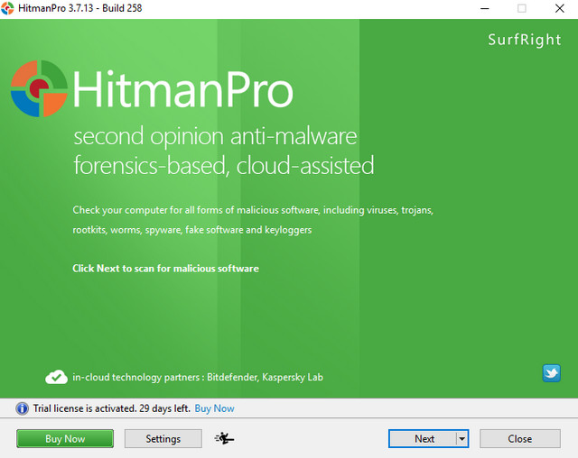Image resolution: width=578 pixels, height=458 pixels.
Task: Follow the blue Buy Now link
Action: [x=214, y=408]
